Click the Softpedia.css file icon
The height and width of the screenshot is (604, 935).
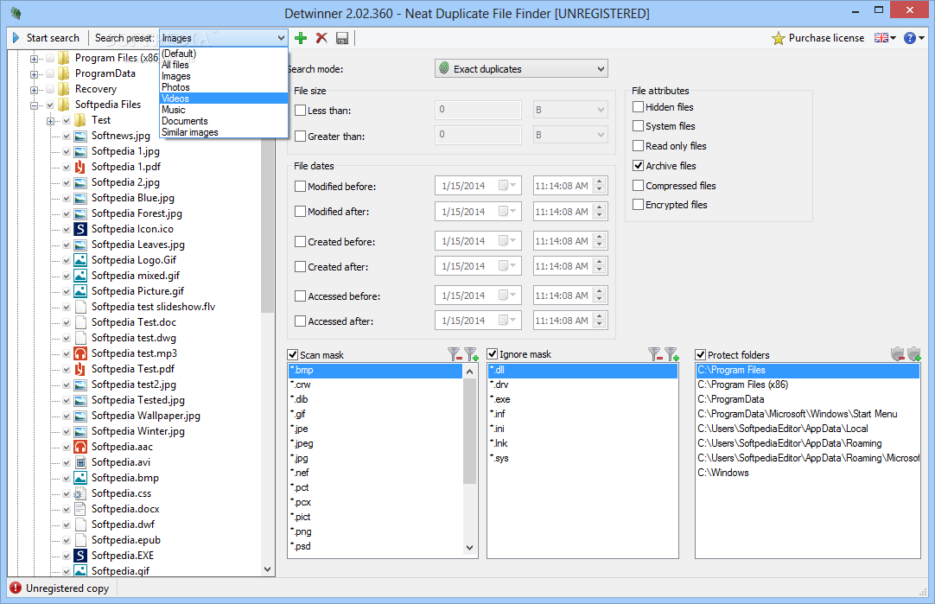tap(80, 493)
